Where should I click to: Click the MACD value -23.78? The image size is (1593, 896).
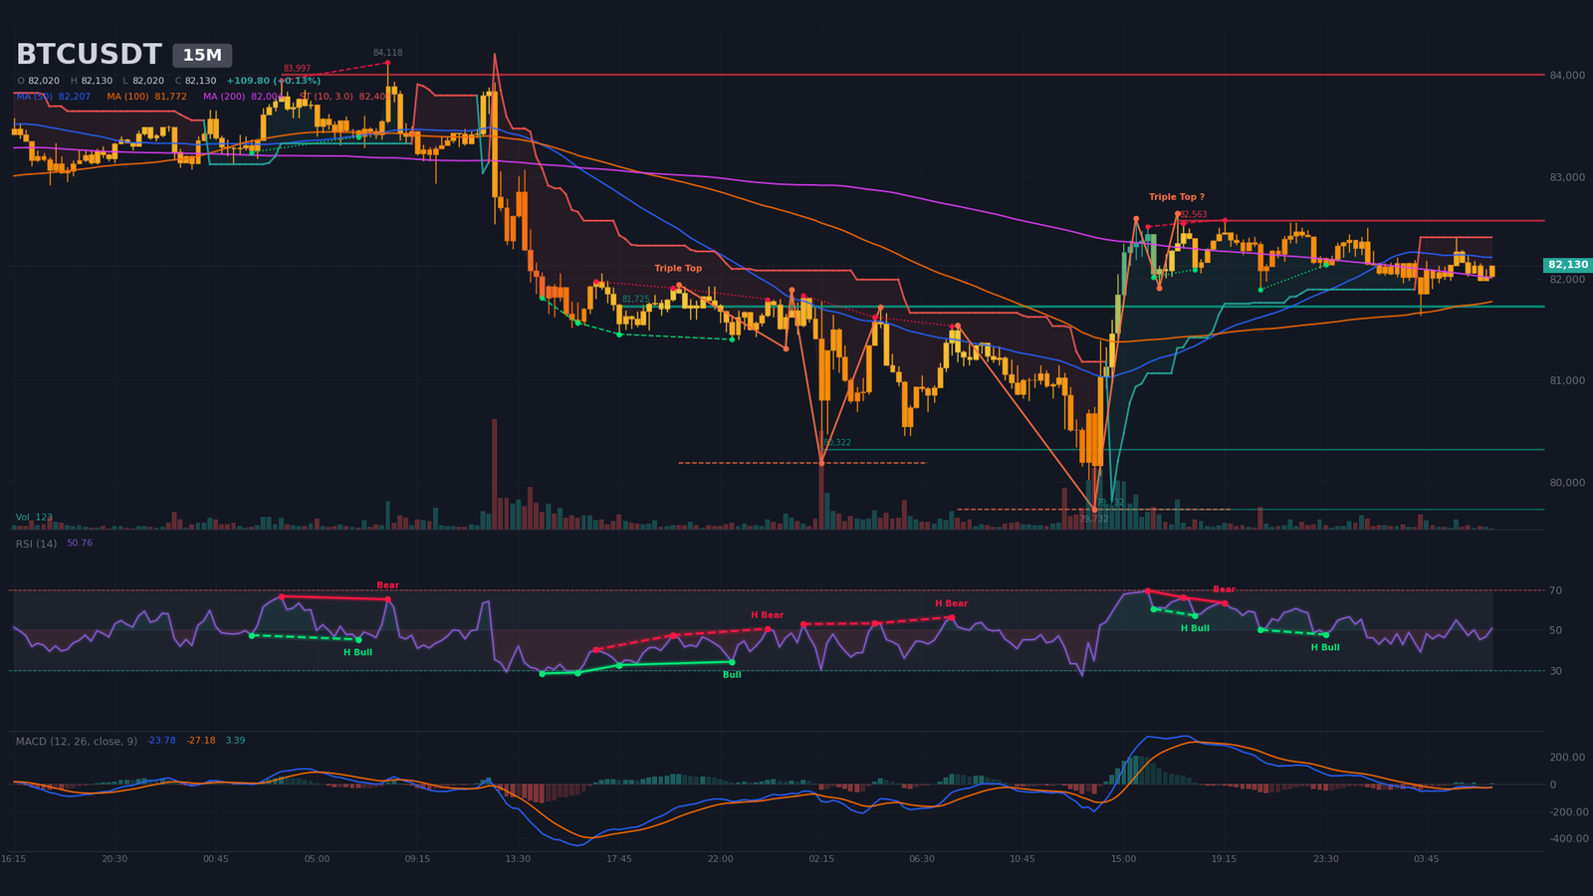click(161, 741)
